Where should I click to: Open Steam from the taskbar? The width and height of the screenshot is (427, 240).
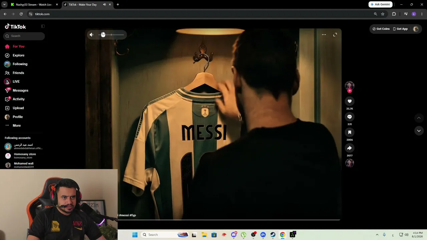click(x=273, y=235)
